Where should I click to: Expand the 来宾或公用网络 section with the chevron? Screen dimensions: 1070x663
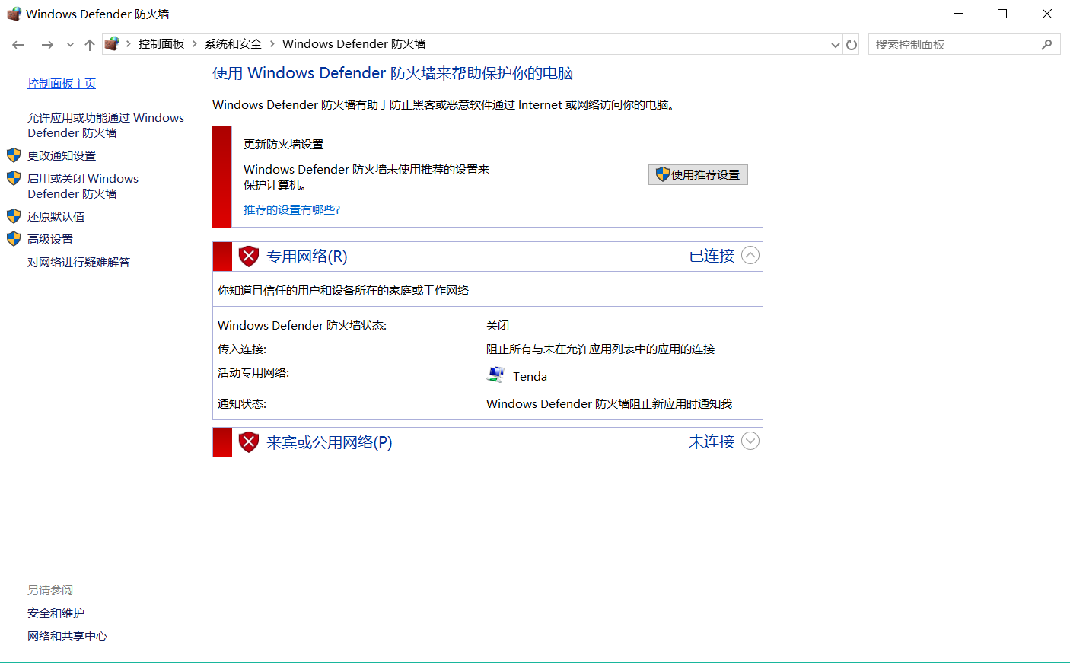click(750, 441)
